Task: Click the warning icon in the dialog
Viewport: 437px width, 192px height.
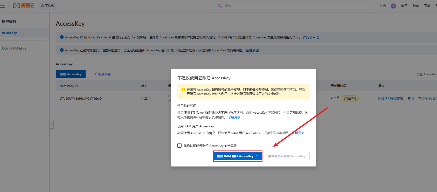Action: coord(183,90)
